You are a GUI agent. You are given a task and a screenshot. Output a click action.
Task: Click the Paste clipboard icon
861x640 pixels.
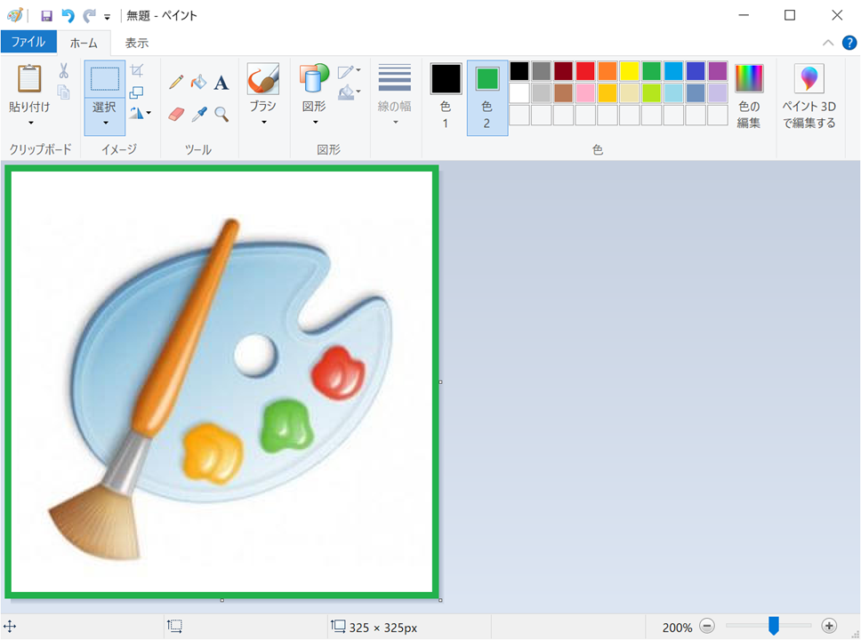tap(29, 78)
